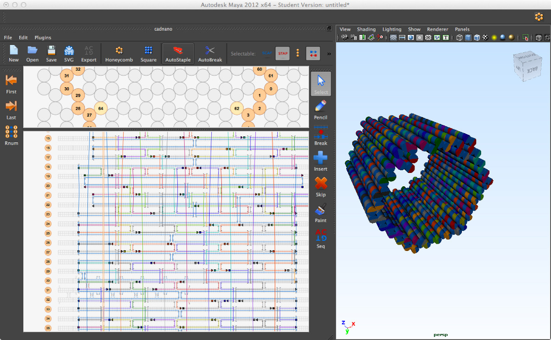Toggle wireframe shading in viewport toolbar
The height and width of the screenshot is (340, 551).
click(459, 38)
